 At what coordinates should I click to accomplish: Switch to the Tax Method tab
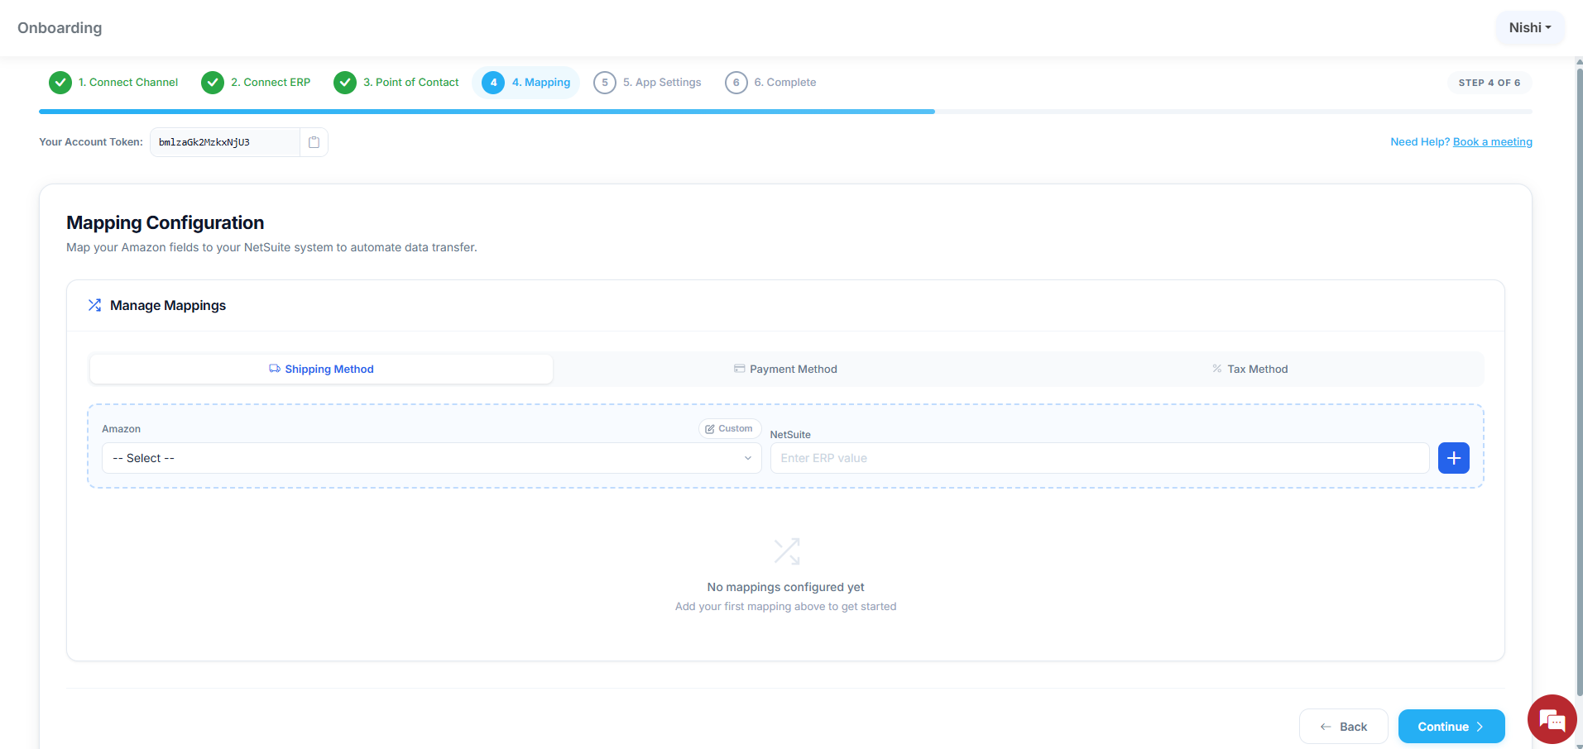pyautogui.click(x=1250, y=369)
